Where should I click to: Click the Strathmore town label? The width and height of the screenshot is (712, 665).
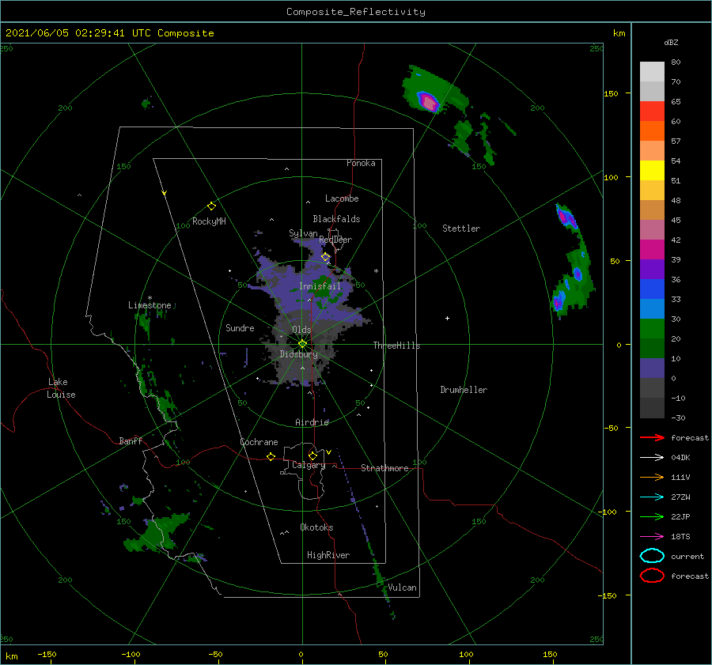point(384,468)
